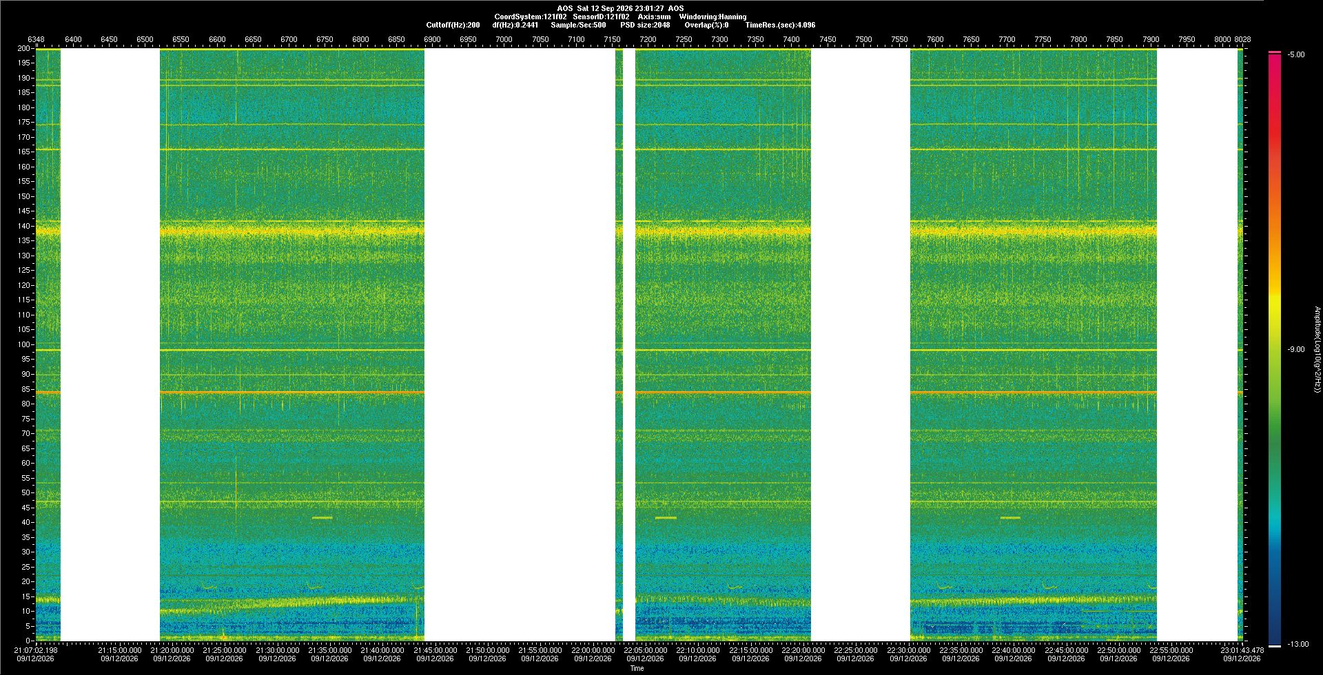The height and width of the screenshot is (675, 1323).
Task: Click the Time axis title at the bottom
Action: (x=637, y=668)
